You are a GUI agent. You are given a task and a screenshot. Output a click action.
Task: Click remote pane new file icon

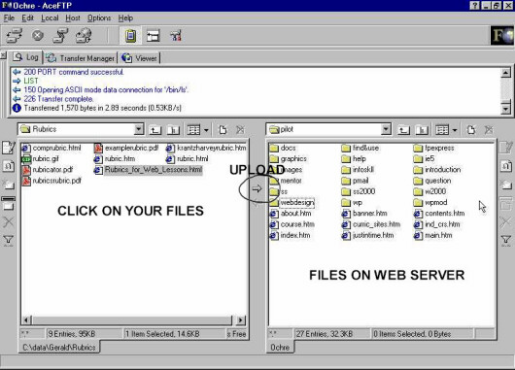click(x=471, y=130)
